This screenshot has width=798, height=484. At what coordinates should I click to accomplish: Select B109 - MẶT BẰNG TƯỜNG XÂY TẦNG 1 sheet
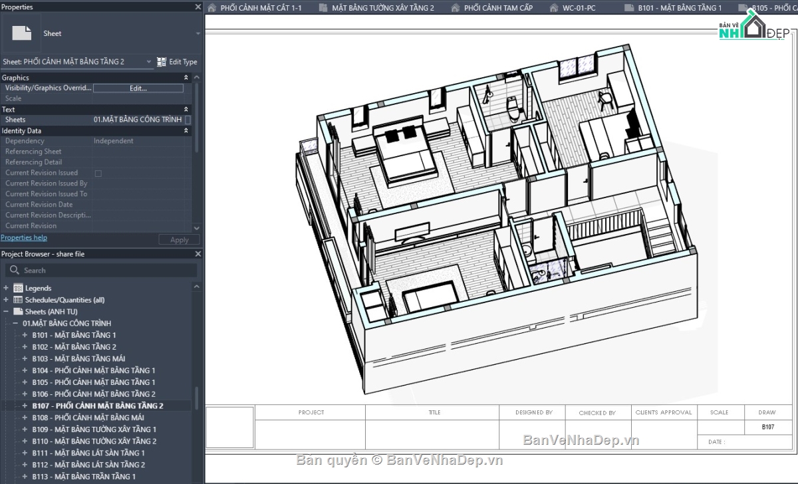[x=94, y=429]
